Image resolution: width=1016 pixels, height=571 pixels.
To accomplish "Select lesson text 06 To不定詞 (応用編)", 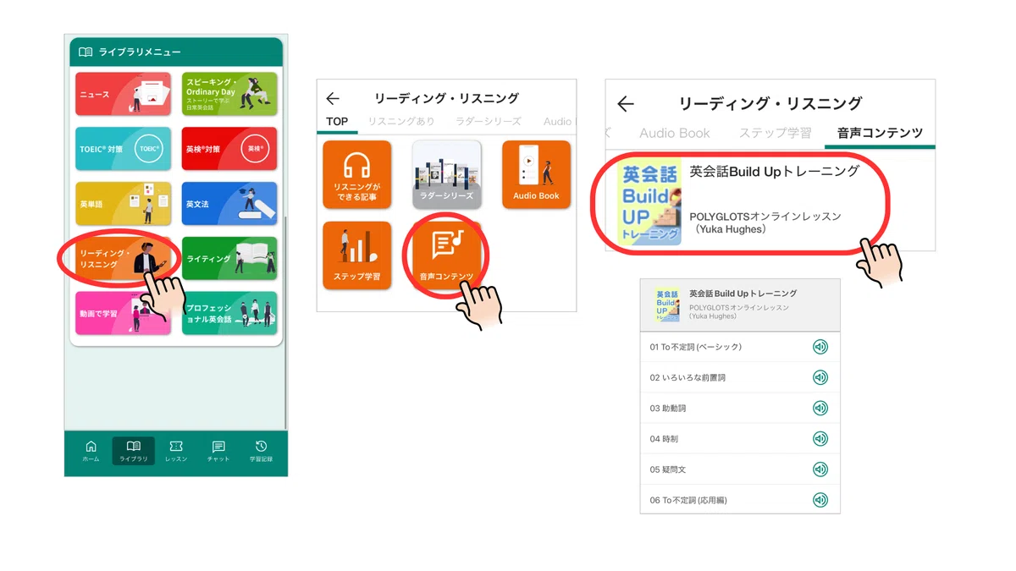I will pyautogui.click(x=689, y=500).
